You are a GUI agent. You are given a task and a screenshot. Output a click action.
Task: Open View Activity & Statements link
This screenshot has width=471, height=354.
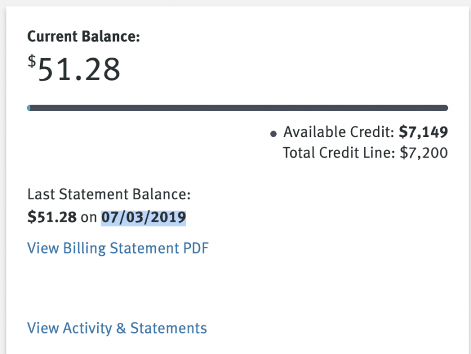117,328
